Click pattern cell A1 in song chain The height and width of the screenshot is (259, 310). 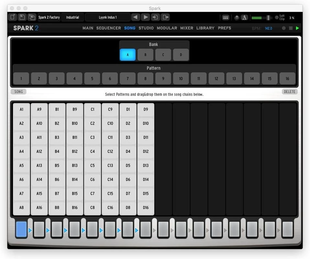[x=22, y=109]
